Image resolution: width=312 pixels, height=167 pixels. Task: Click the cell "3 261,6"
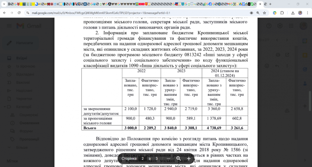point(237,128)
